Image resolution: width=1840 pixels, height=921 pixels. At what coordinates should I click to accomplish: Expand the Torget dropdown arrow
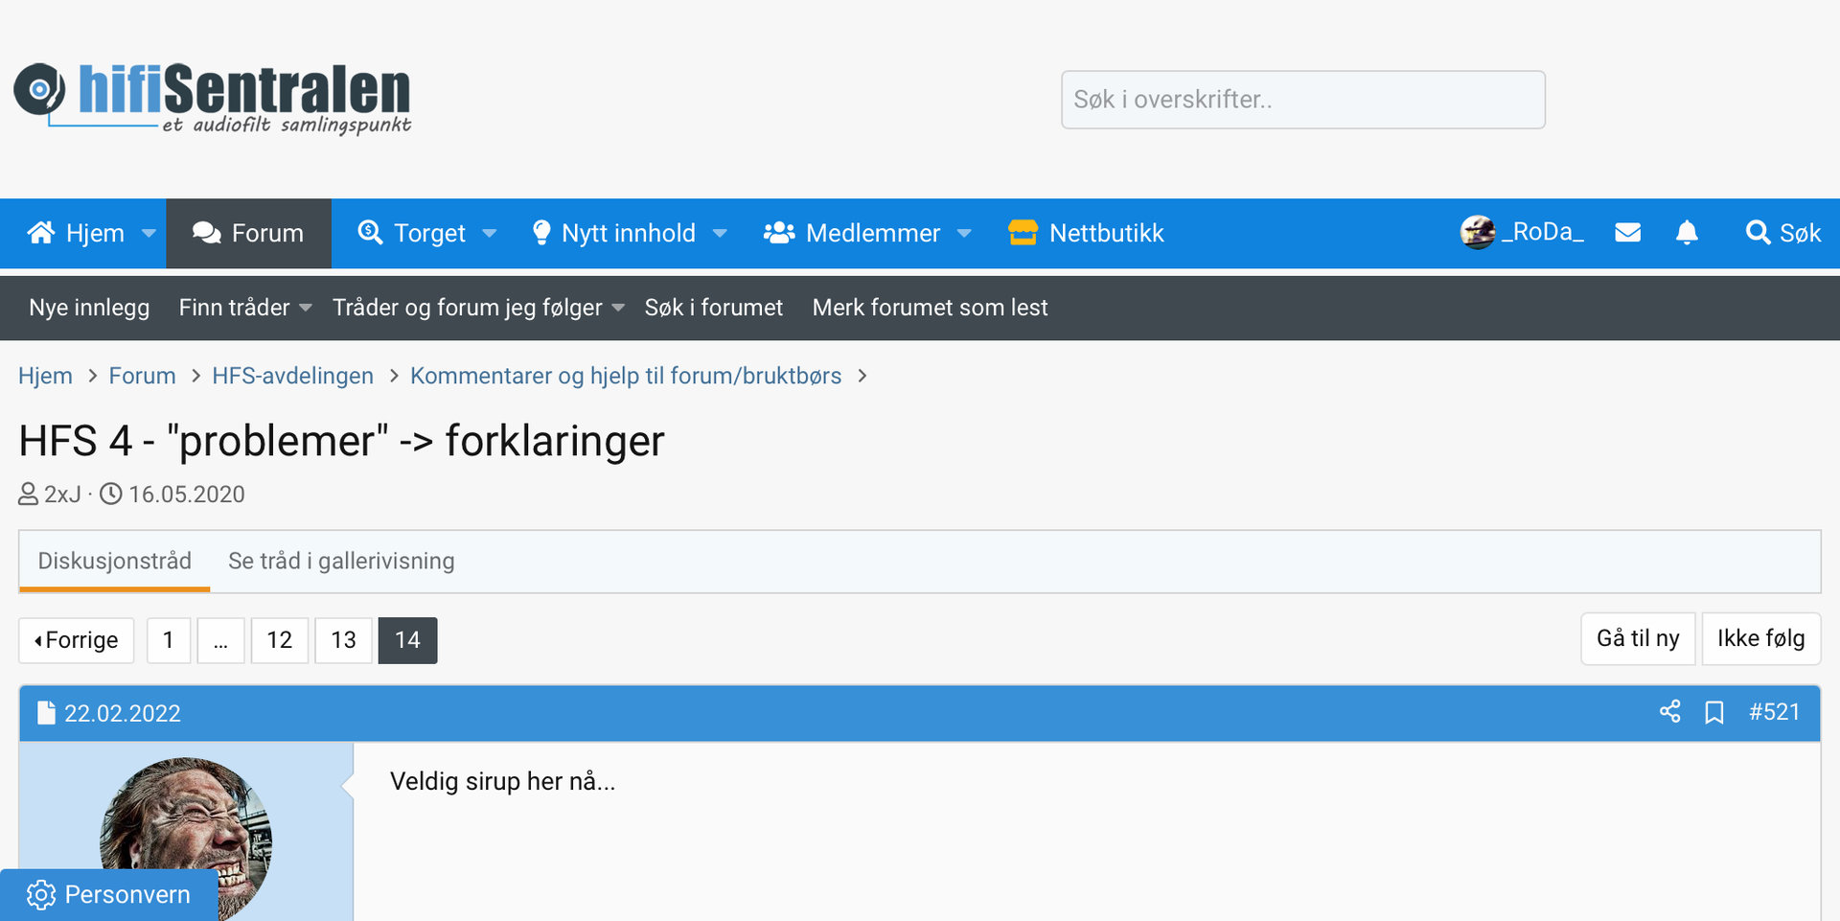coord(490,234)
